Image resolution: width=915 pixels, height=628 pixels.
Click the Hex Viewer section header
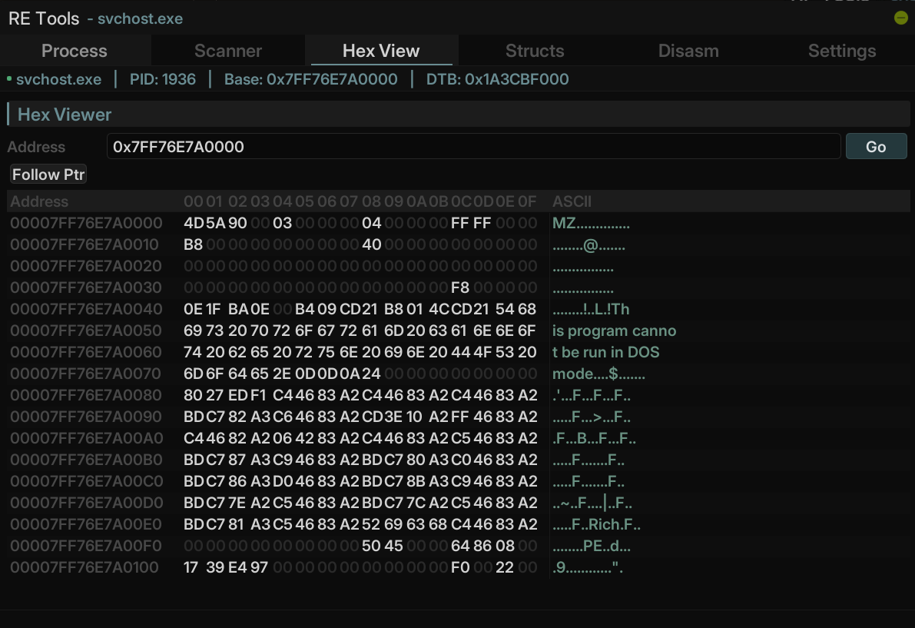point(65,115)
